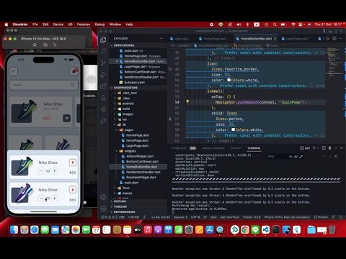The height and width of the screenshot is (259, 346).
Task: Maximize the terminal panel with chevron
Action: pyautogui.click(x=336, y=148)
